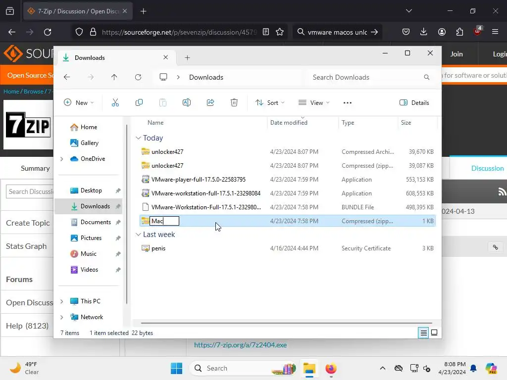Open Windows Start menu

[176, 368]
